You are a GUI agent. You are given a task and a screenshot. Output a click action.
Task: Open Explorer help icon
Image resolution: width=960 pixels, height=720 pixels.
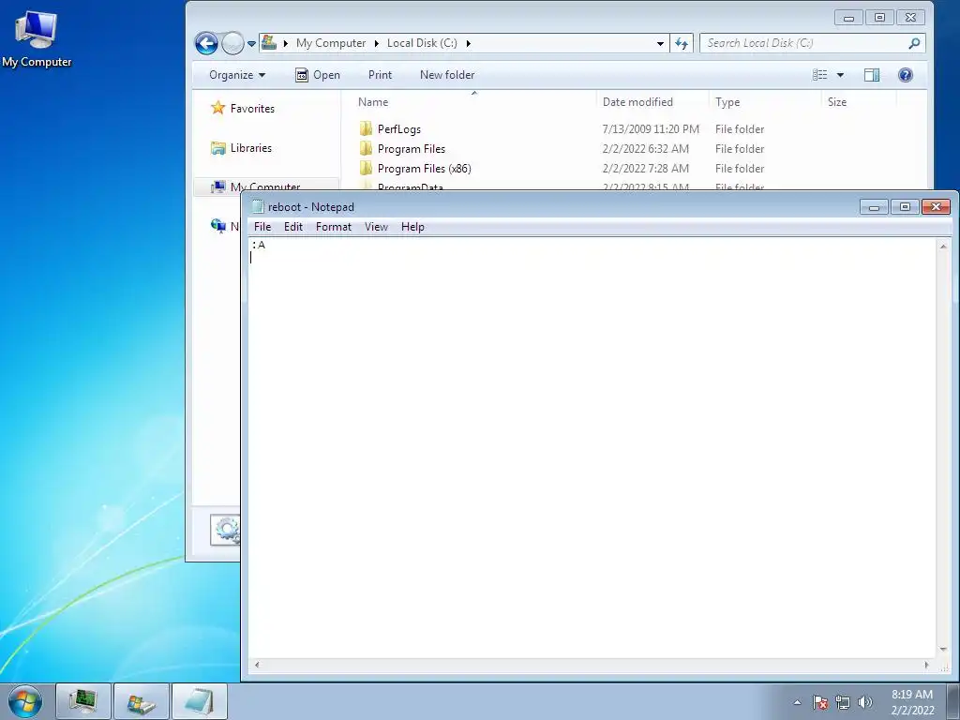(906, 75)
